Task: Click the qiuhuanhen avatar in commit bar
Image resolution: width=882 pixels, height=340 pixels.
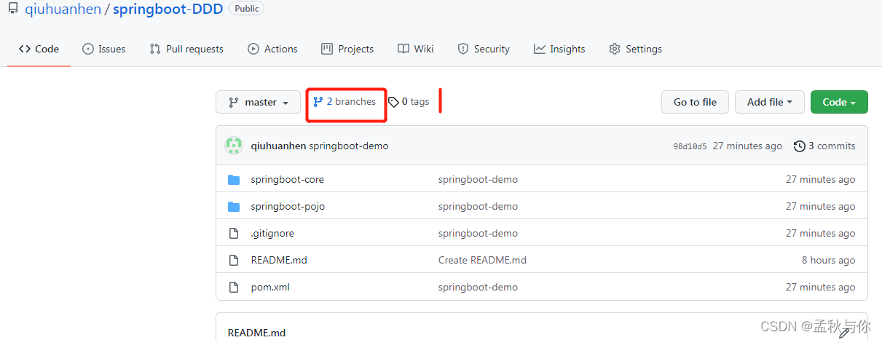Action: tap(233, 146)
